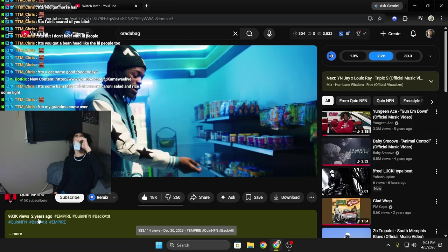Click the Ask button
Viewport: 448px width, 252px height.
tap(227, 197)
